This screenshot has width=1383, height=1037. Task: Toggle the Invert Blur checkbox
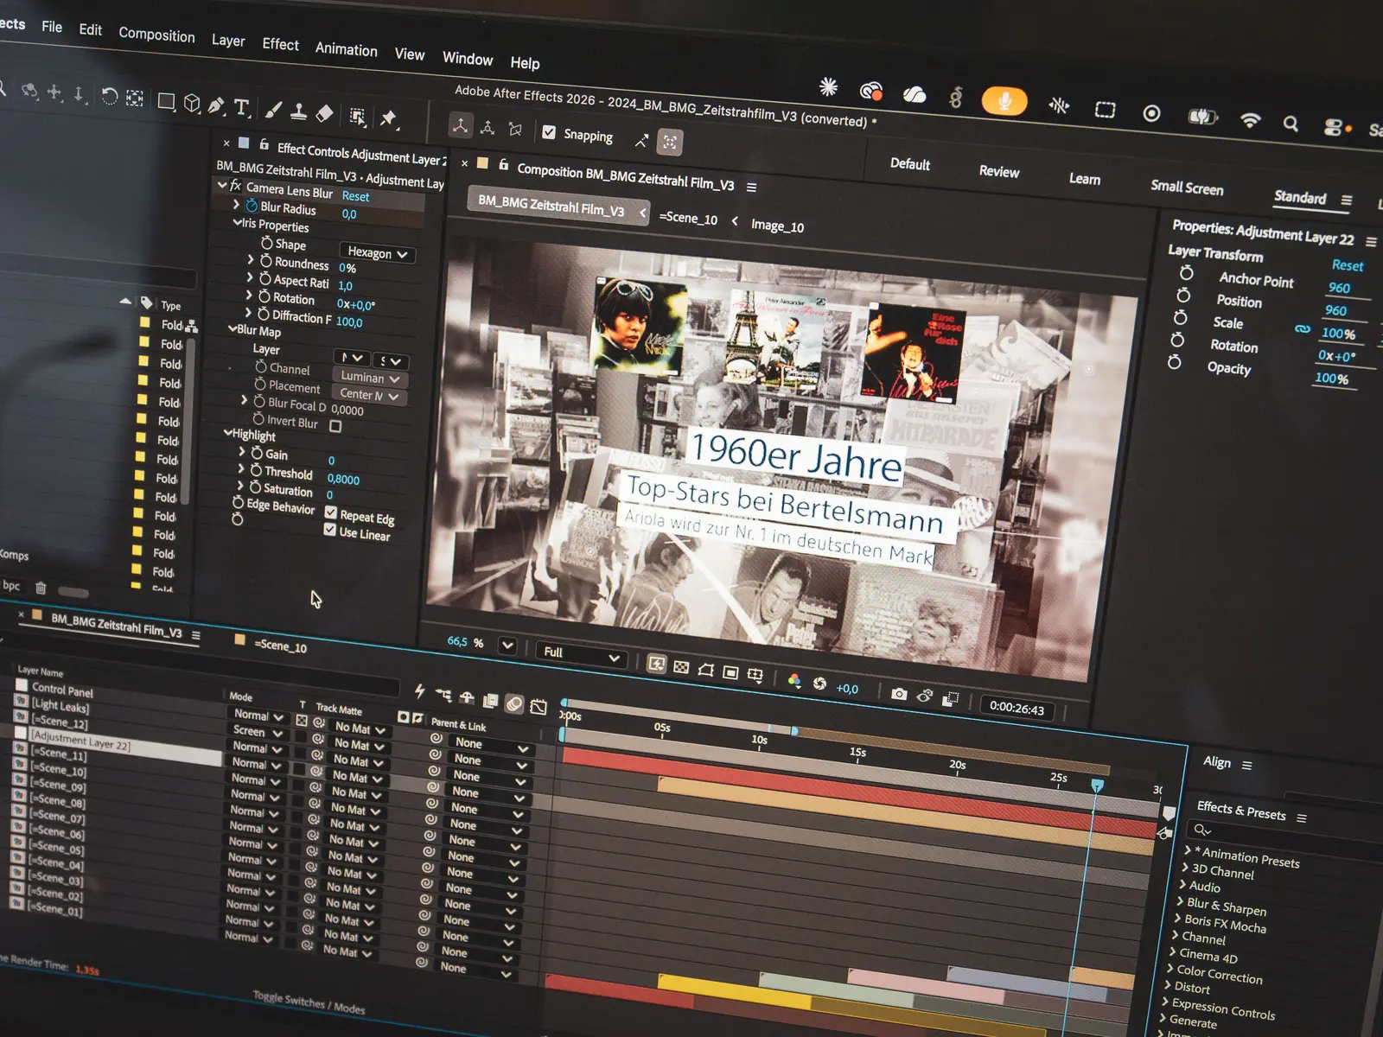pyautogui.click(x=335, y=426)
